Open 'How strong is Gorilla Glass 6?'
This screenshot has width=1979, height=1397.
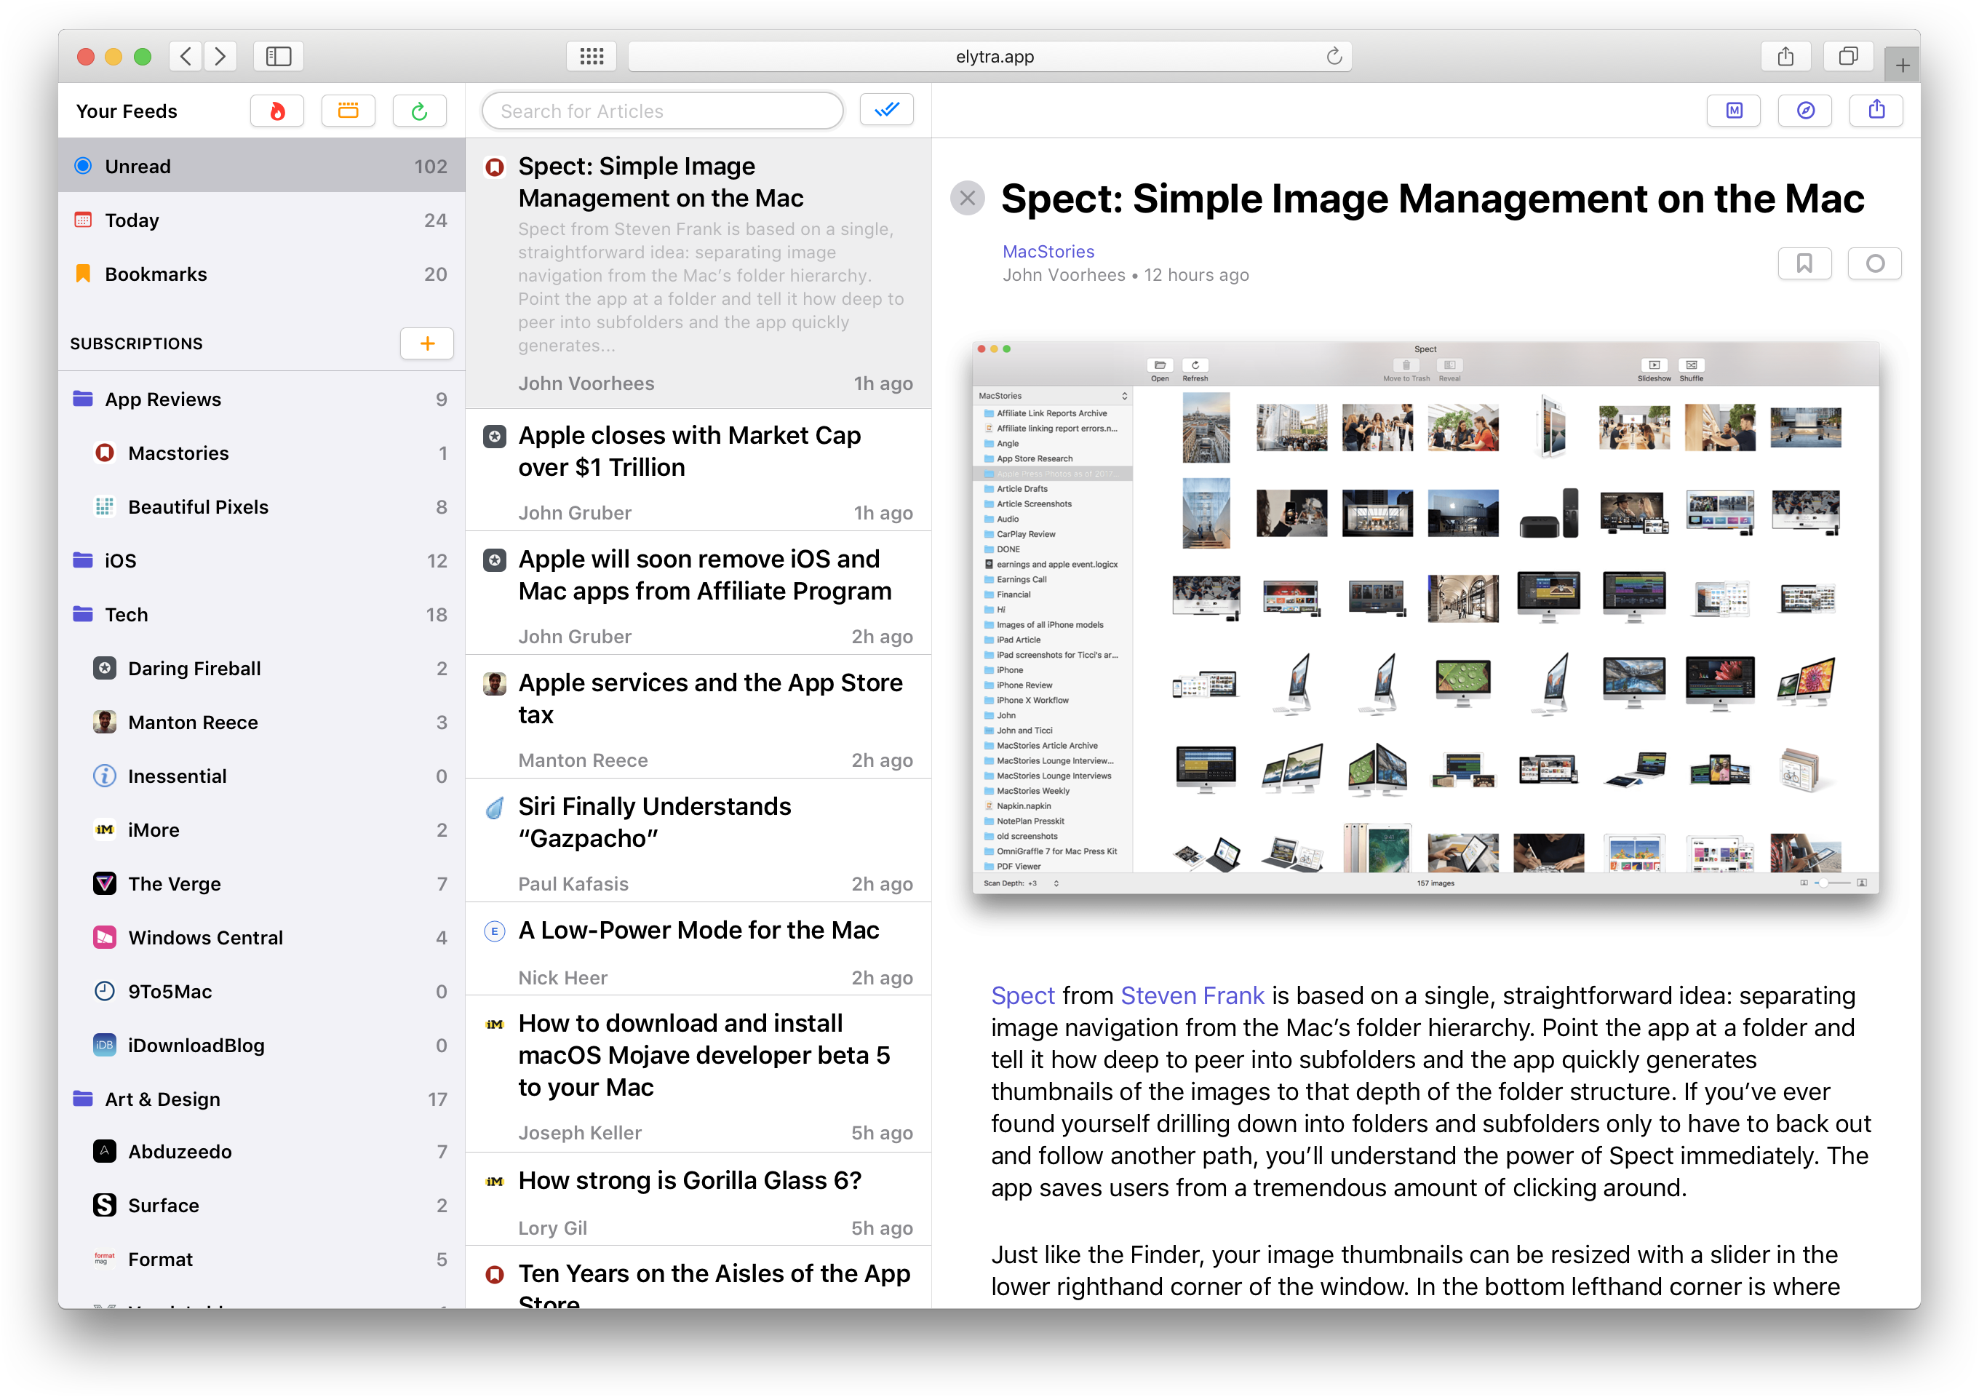(x=698, y=1200)
